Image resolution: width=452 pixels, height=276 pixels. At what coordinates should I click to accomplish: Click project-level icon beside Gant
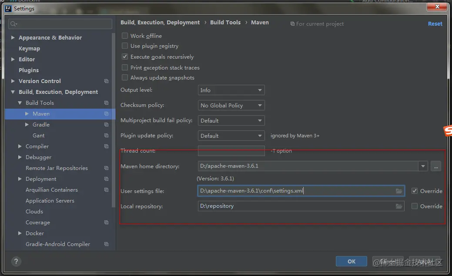(107, 136)
